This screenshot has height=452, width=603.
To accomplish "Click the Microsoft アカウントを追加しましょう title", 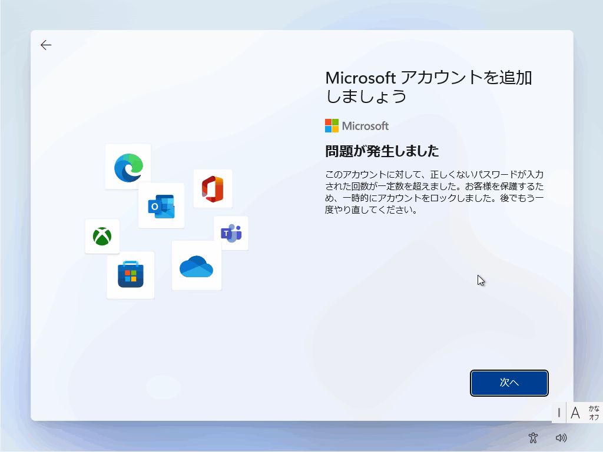I will tap(429, 87).
